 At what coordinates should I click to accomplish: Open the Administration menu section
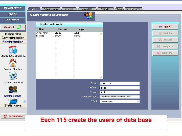[13, 42]
